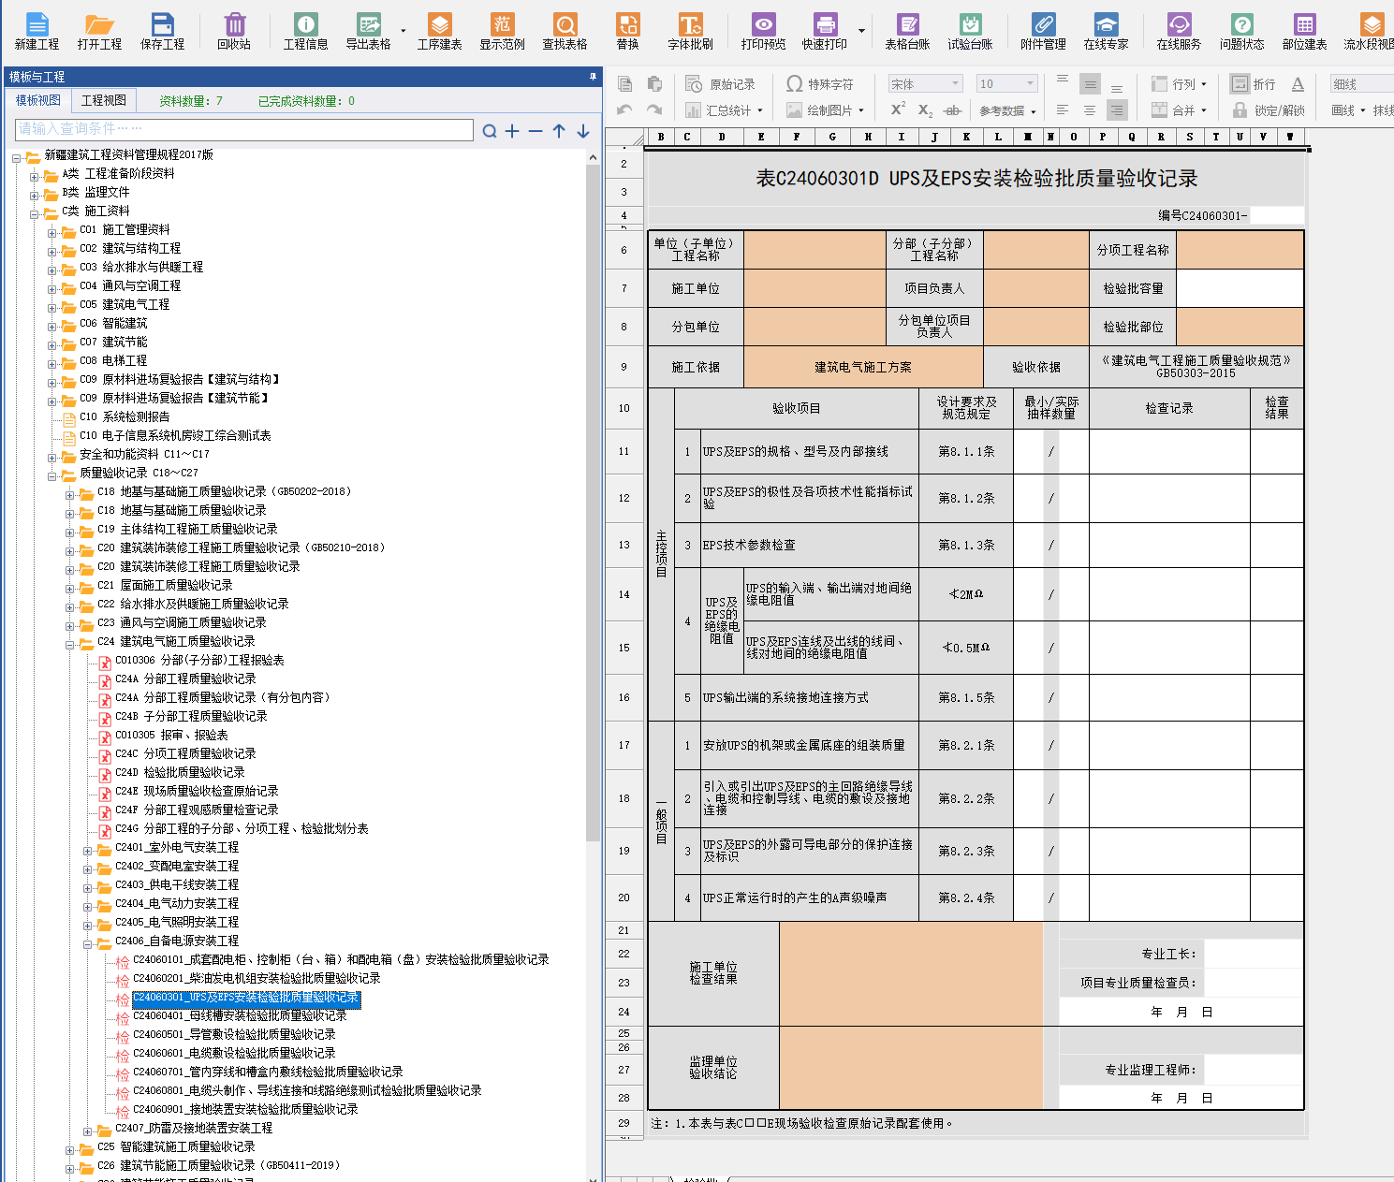Open a project with 打开工程
The height and width of the screenshot is (1182, 1394).
pos(99,32)
